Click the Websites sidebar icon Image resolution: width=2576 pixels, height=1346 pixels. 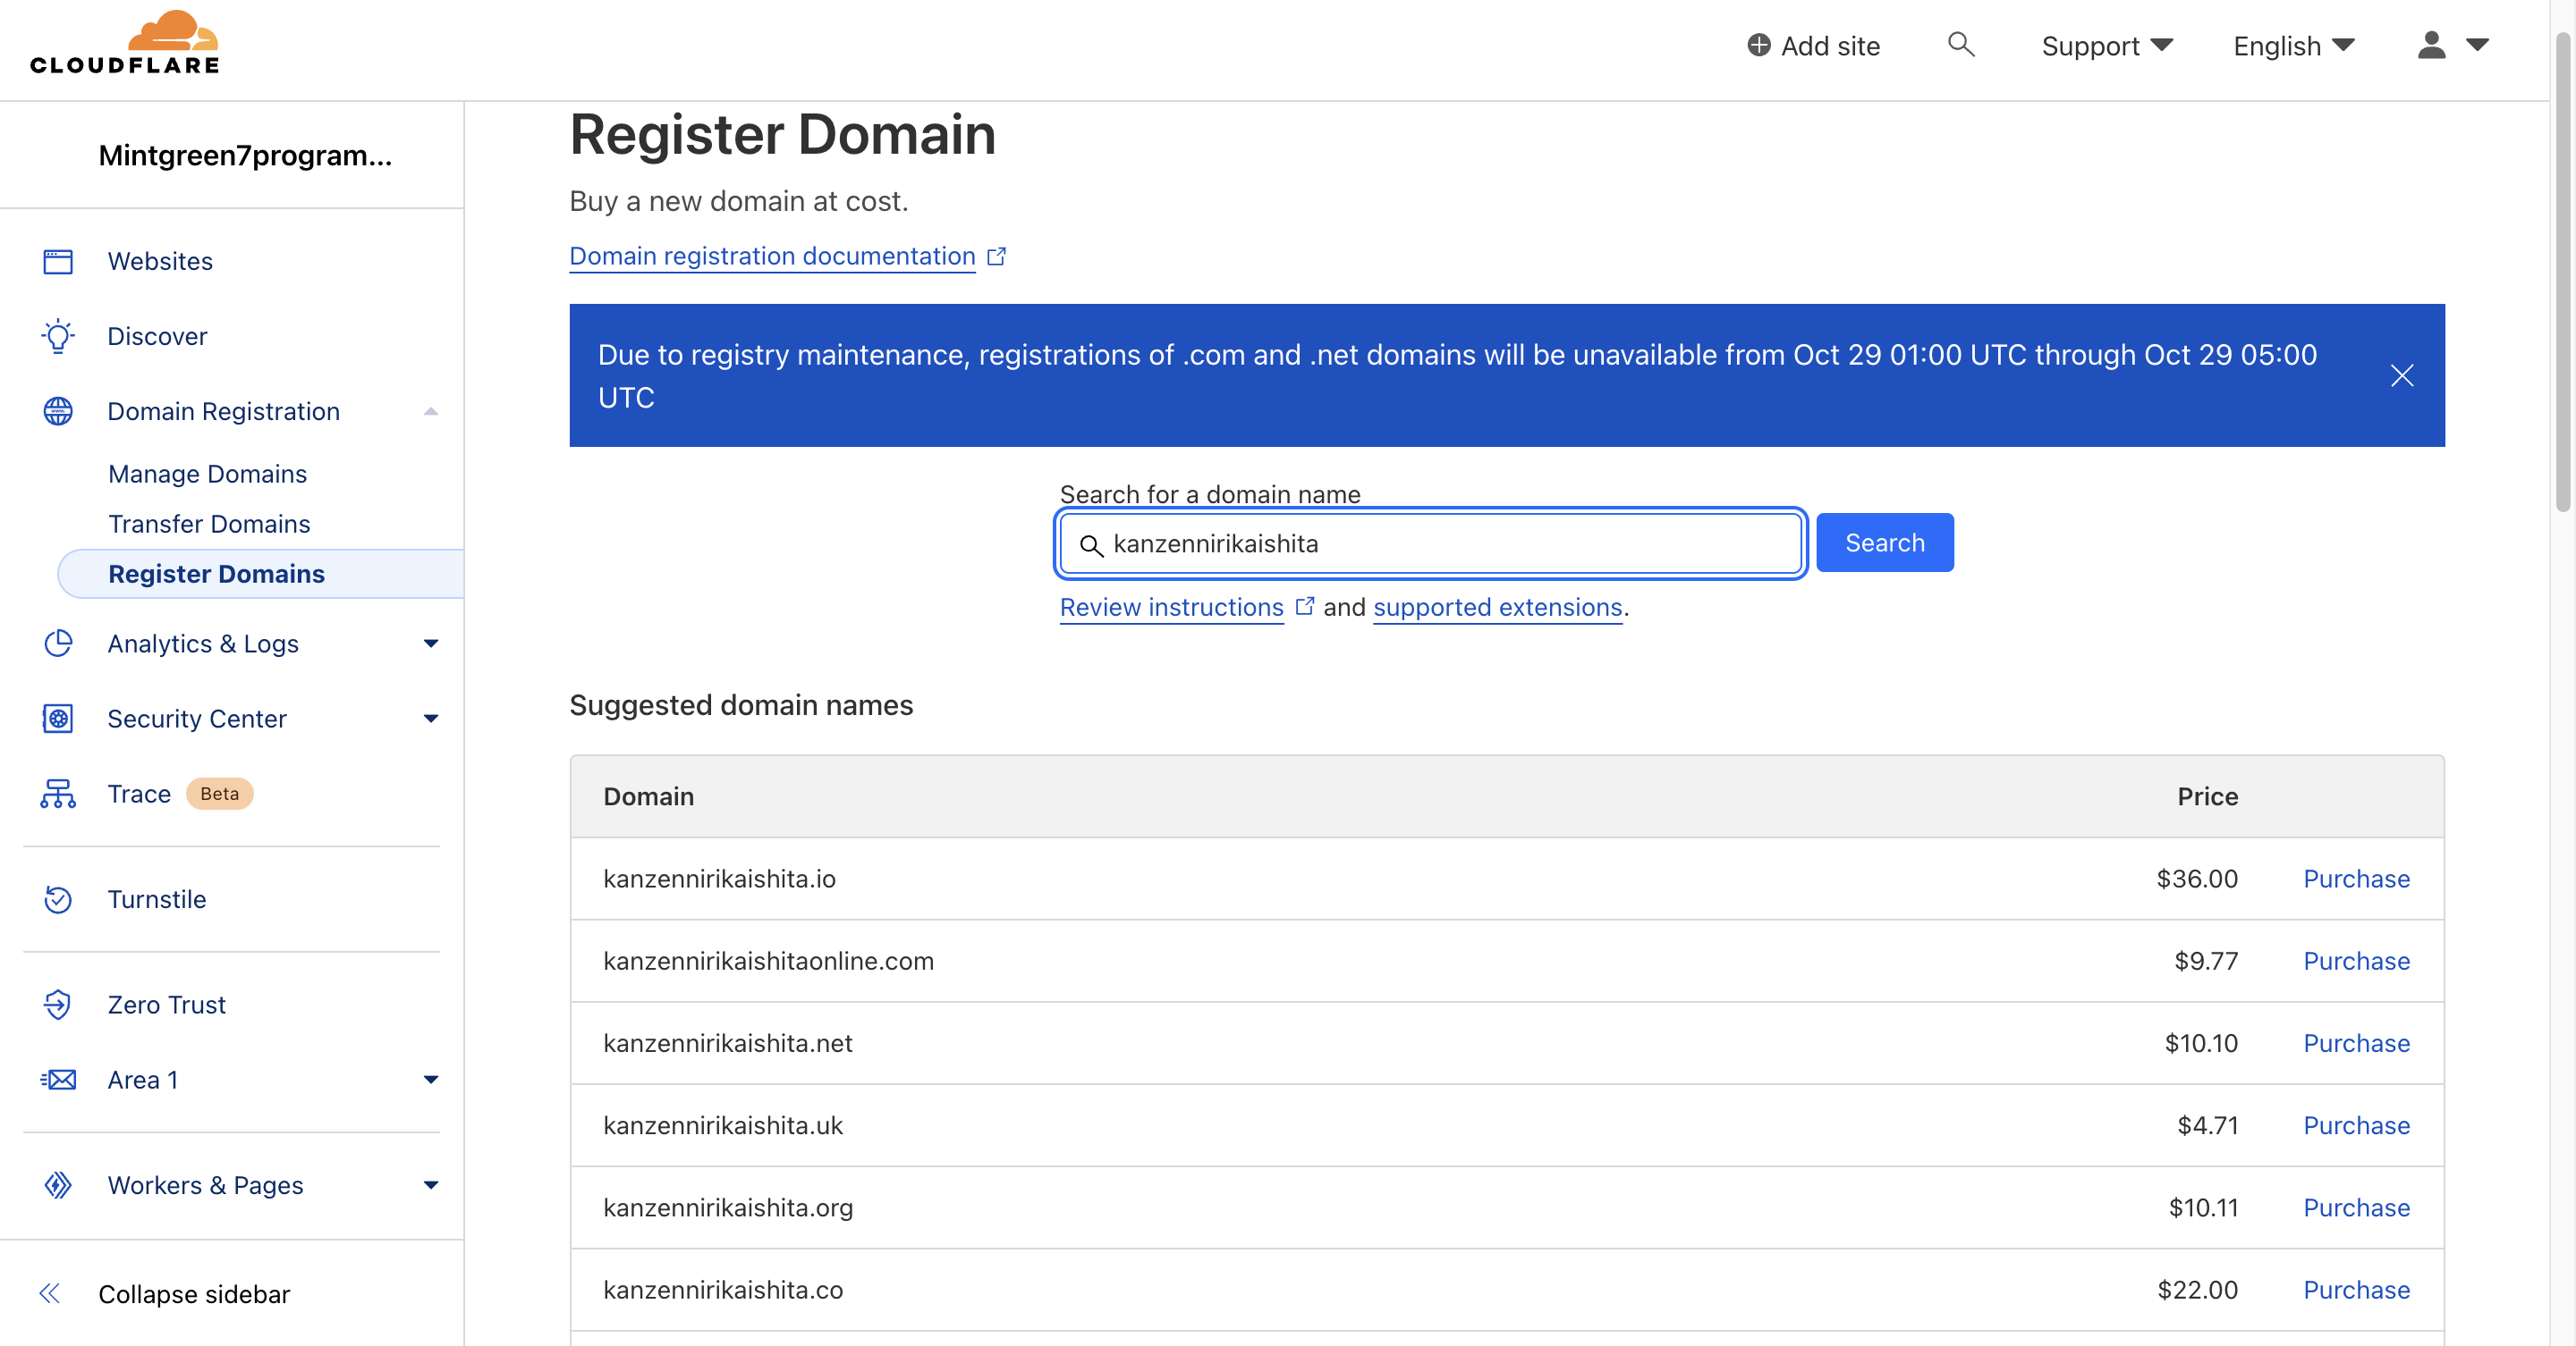pyautogui.click(x=58, y=262)
